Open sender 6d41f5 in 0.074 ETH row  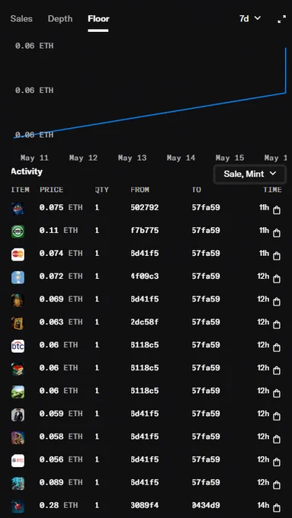[x=145, y=254]
